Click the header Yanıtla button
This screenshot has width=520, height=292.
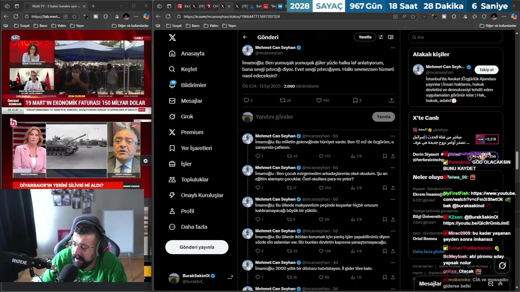[365, 37]
